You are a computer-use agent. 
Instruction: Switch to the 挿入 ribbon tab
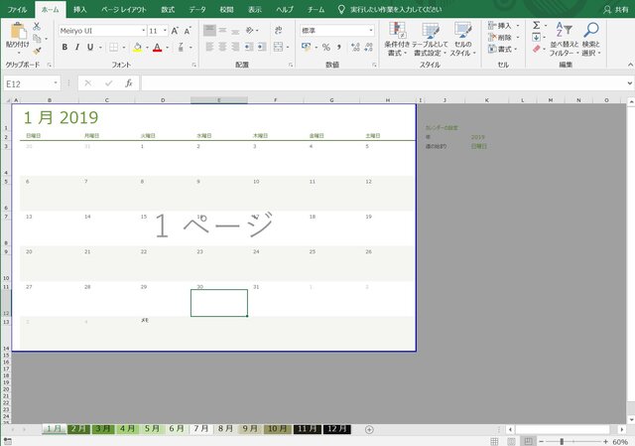tap(80, 9)
